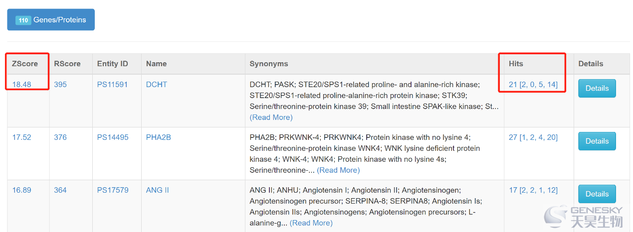Screen dimensions: 633x232
Task: Click ZScore value 18.48
Action: tap(22, 85)
